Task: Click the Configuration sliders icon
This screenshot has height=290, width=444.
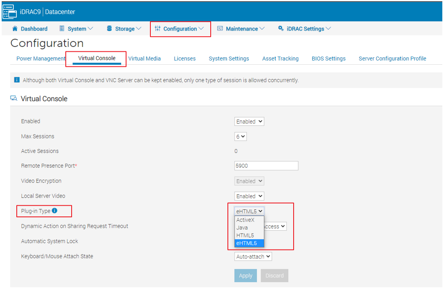Action: (158, 28)
